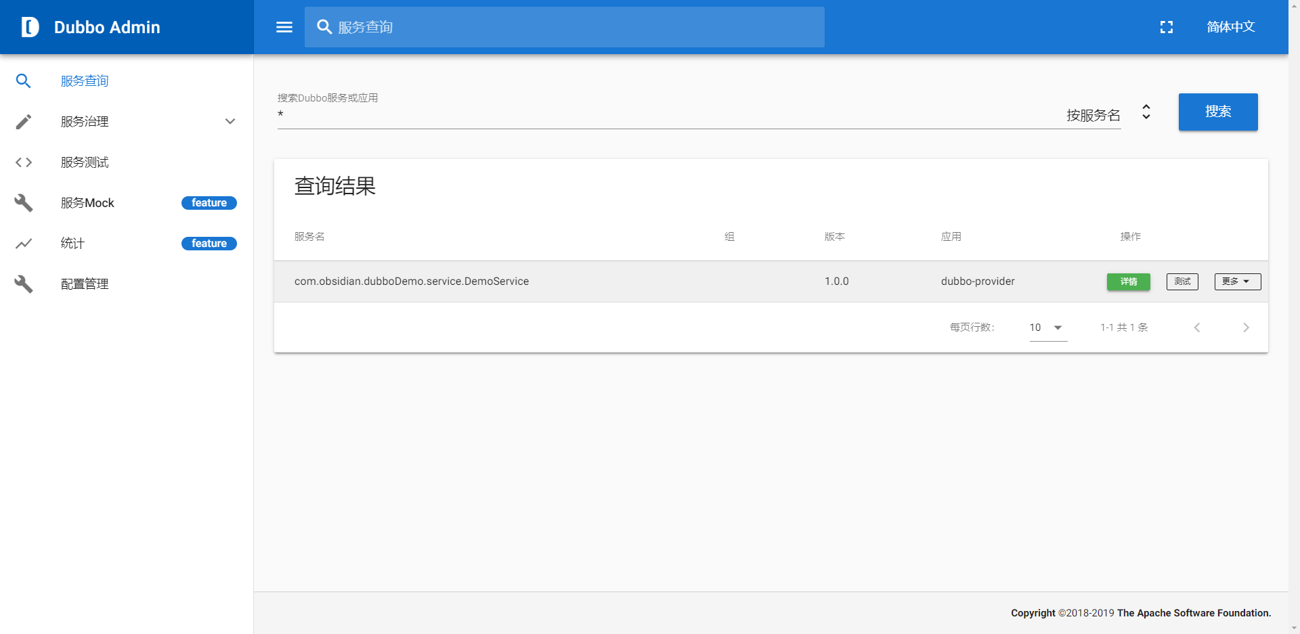Click the 配置管理 wrench icon
Viewport: 1300px width, 634px height.
point(24,284)
